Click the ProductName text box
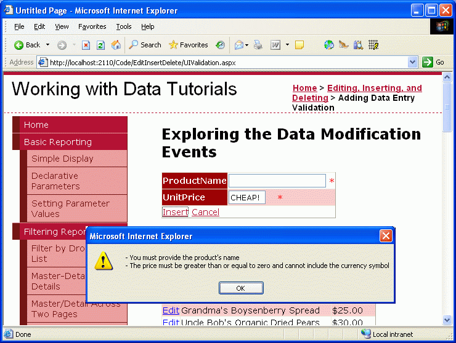Image resolution: width=456 pixels, height=343 pixels. pyautogui.click(x=277, y=181)
